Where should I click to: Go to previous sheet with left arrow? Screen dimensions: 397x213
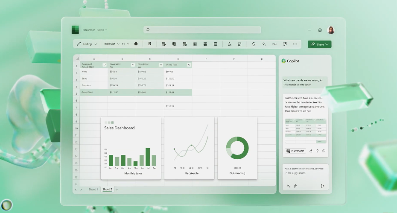(x=76, y=190)
